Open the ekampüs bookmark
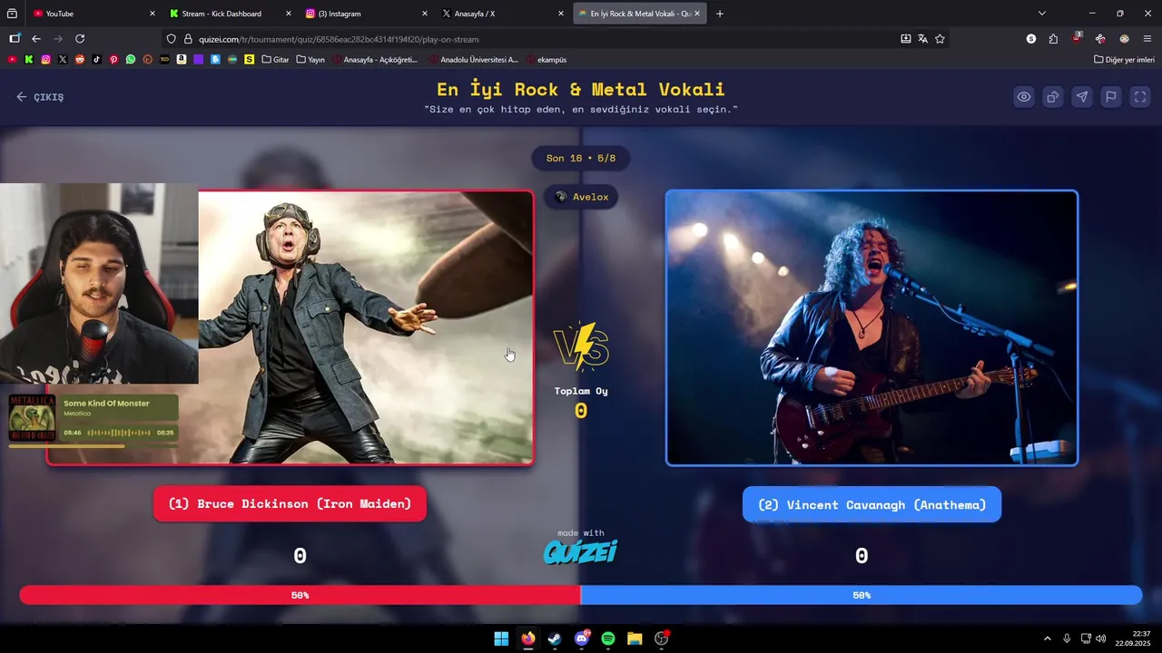 tap(546, 59)
